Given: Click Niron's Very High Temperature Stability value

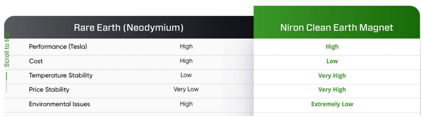Looking at the screenshot, I should (332, 76).
